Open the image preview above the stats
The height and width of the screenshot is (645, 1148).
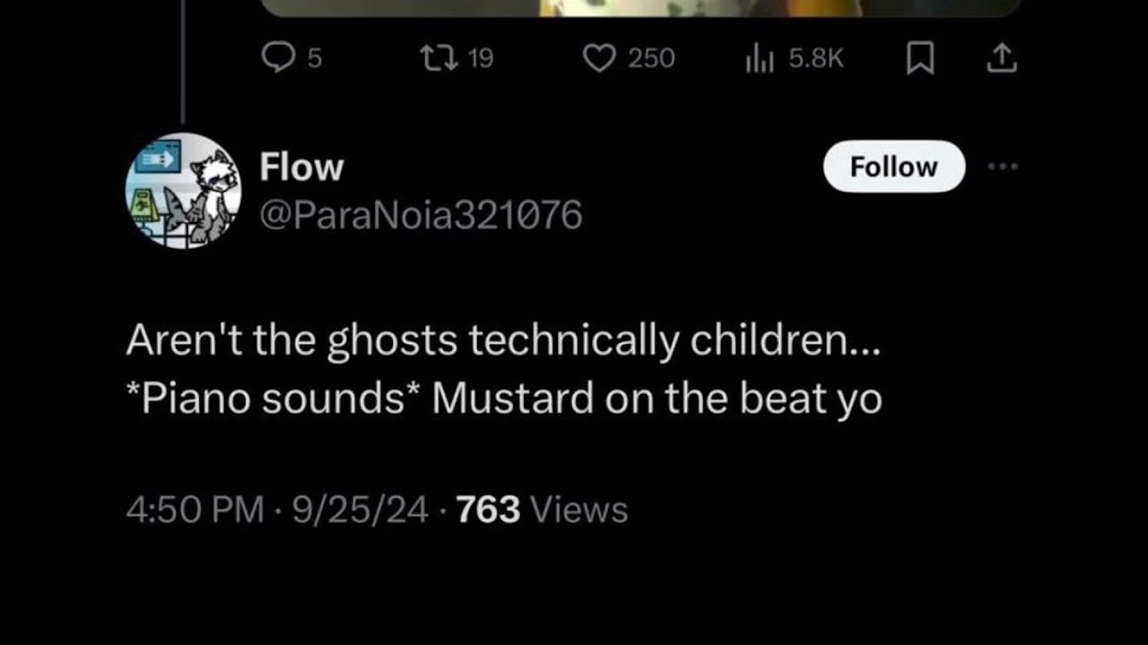pos(642,7)
